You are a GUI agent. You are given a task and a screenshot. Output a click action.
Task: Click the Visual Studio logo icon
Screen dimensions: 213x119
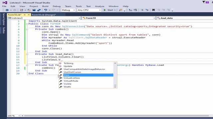coord(5,3)
